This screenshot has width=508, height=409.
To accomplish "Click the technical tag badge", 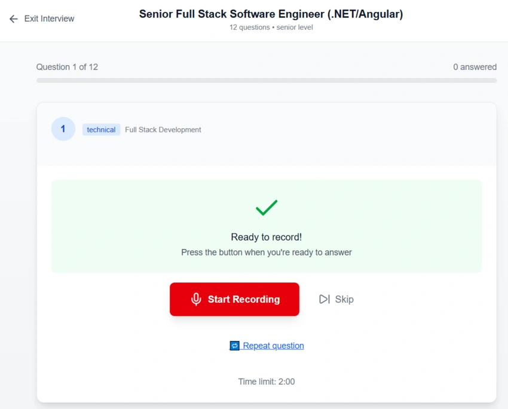I will click(101, 130).
